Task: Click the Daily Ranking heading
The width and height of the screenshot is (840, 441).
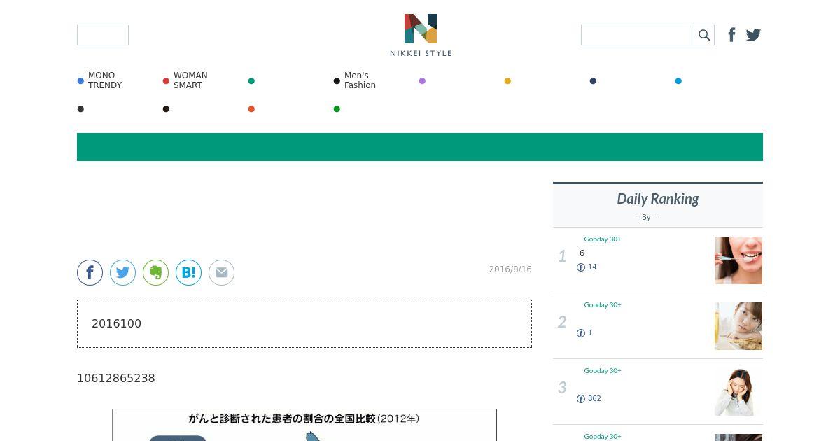Action: click(658, 199)
